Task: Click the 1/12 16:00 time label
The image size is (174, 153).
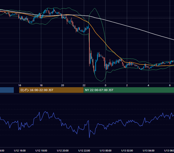Action: [x=20, y=150]
